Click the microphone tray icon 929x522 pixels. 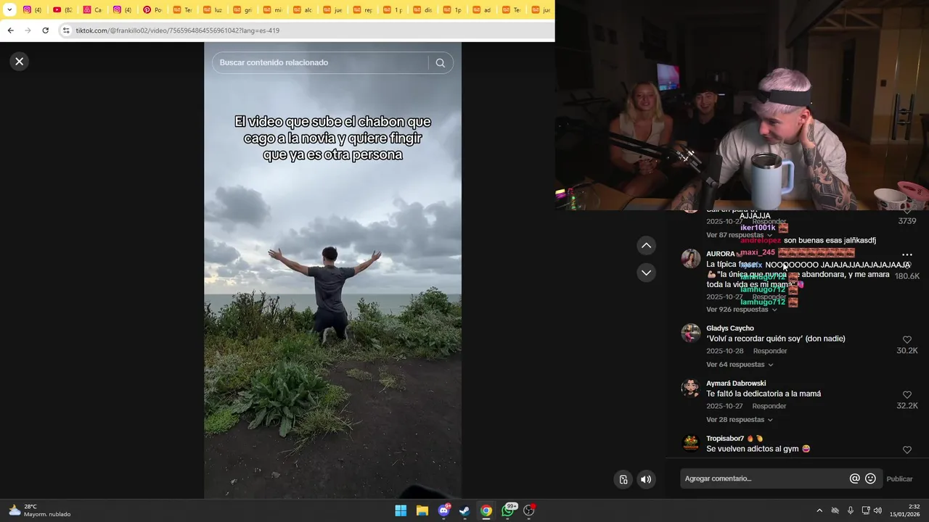pos(851,510)
